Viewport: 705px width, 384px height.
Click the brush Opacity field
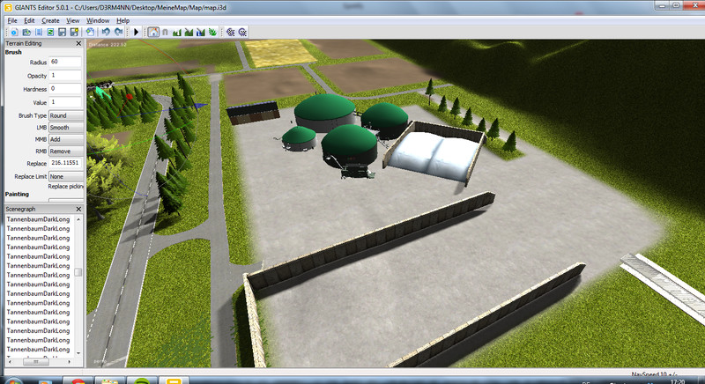65,76
